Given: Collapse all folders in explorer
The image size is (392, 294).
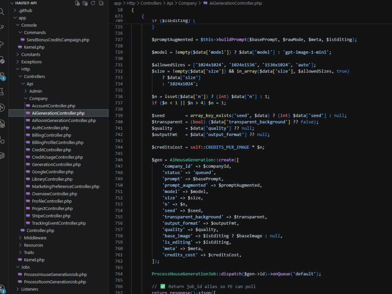Looking at the screenshot, I should click(101, 3).
